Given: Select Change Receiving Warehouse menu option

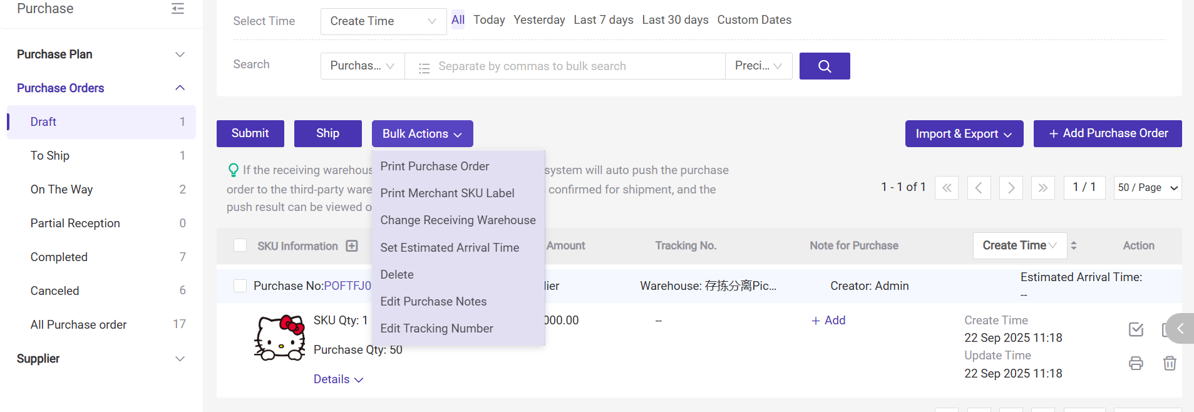Looking at the screenshot, I should (x=458, y=220).
